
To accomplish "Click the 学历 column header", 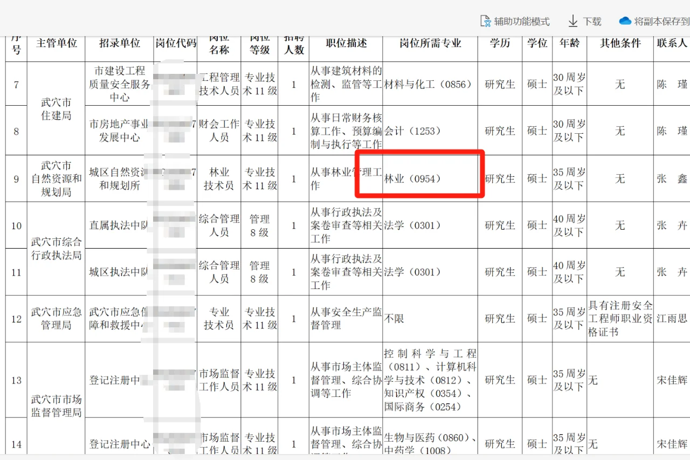I will tap(500, 43).
